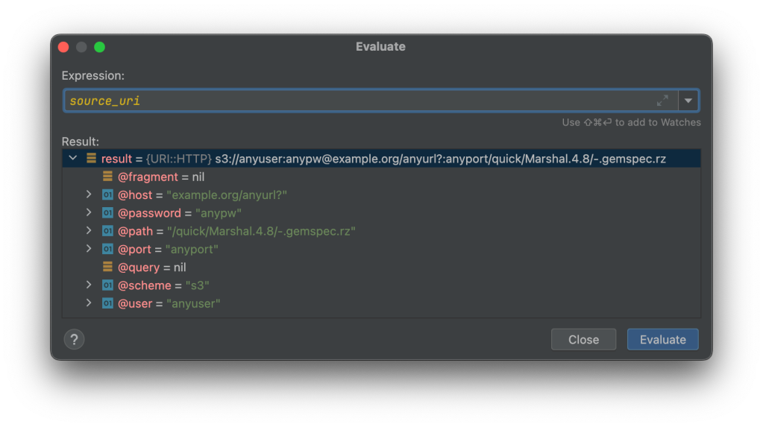Click the @scheme string type icon
Screen dimensions: 763x427
coord(107,285)
